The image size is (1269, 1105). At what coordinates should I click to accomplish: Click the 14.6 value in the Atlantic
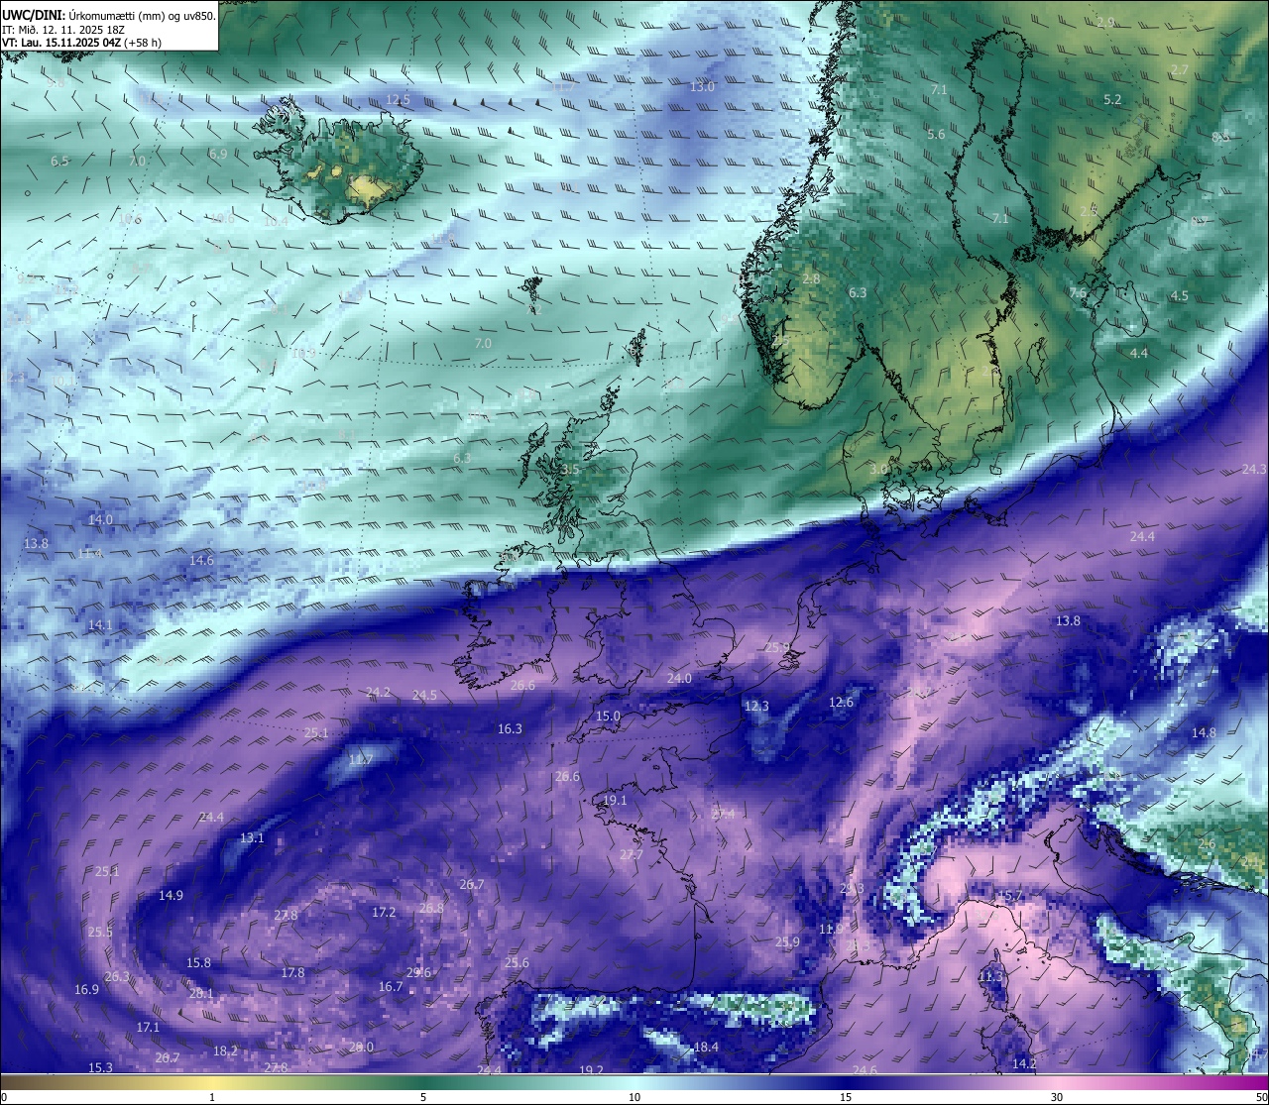(201, 561)
